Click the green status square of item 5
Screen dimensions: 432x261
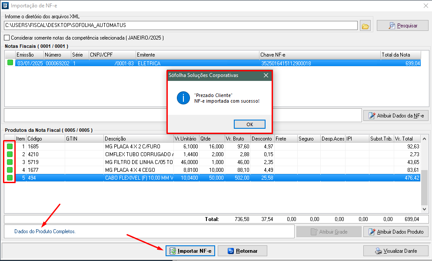point(10,178)
